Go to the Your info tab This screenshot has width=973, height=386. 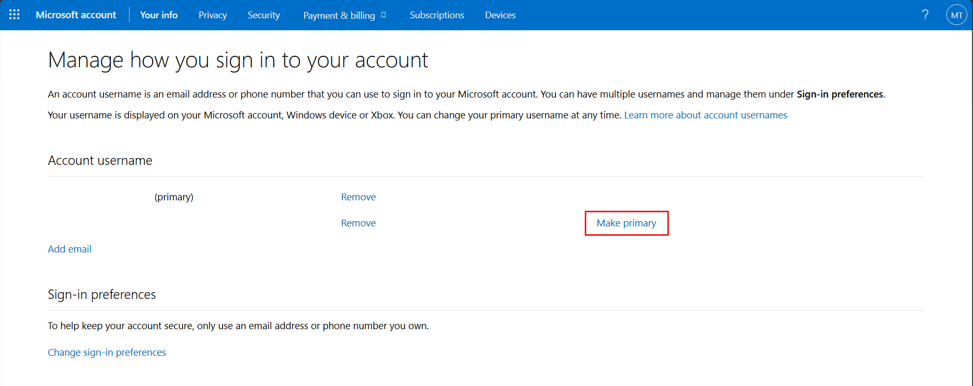[x=159, y=15]
